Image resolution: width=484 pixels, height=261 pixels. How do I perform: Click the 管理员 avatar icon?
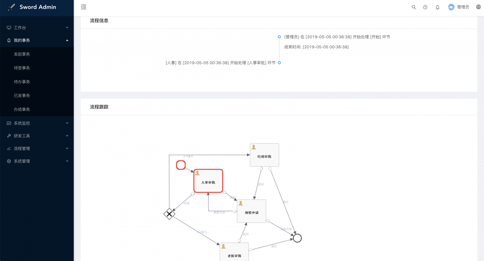452,7
